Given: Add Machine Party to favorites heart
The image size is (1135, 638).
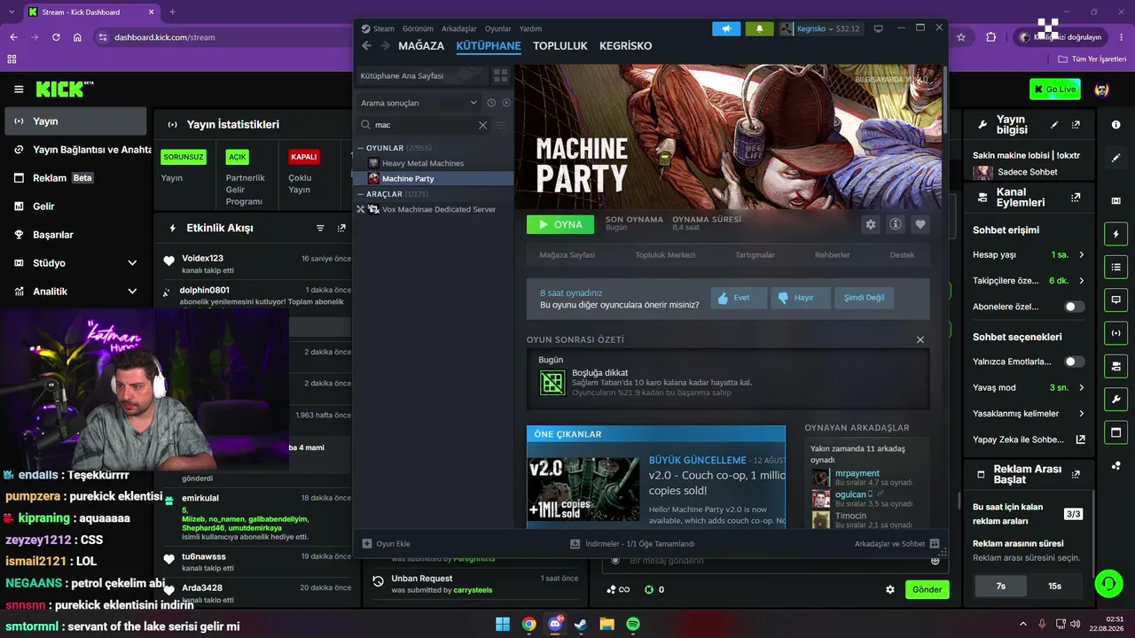Looking at the screenshot, I should pos(920,224).
